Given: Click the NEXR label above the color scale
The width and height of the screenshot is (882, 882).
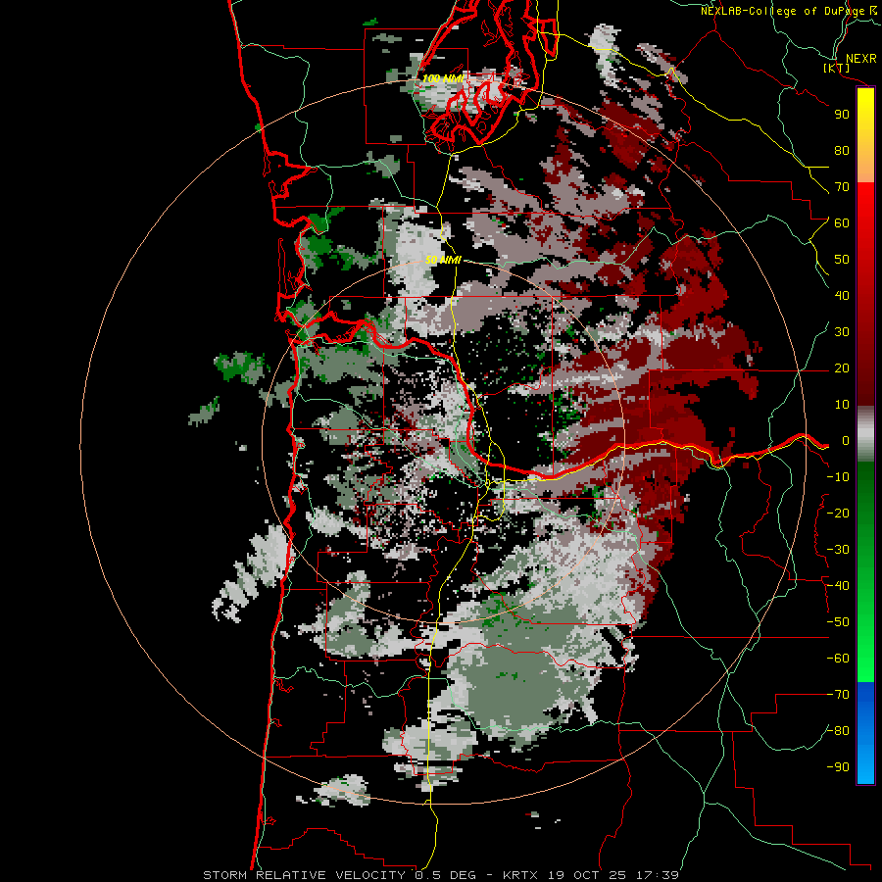Looking at the screenshot, I should coord(860,59).
